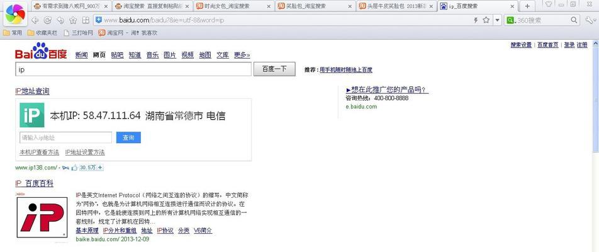Open the wrench tools menu

[589, 20]
